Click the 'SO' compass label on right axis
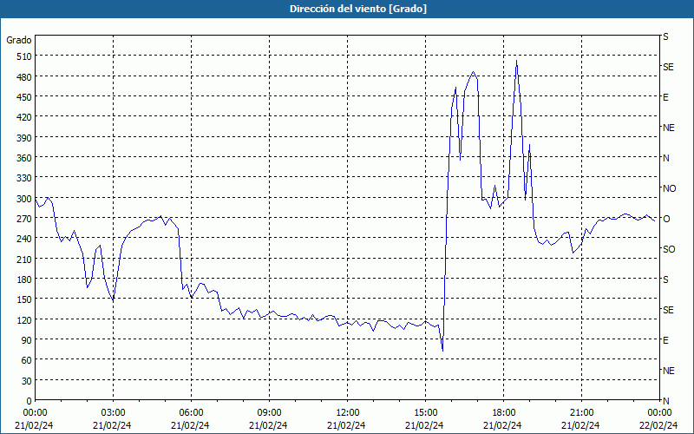Screen dimensions: 694x434 point(669,249)
